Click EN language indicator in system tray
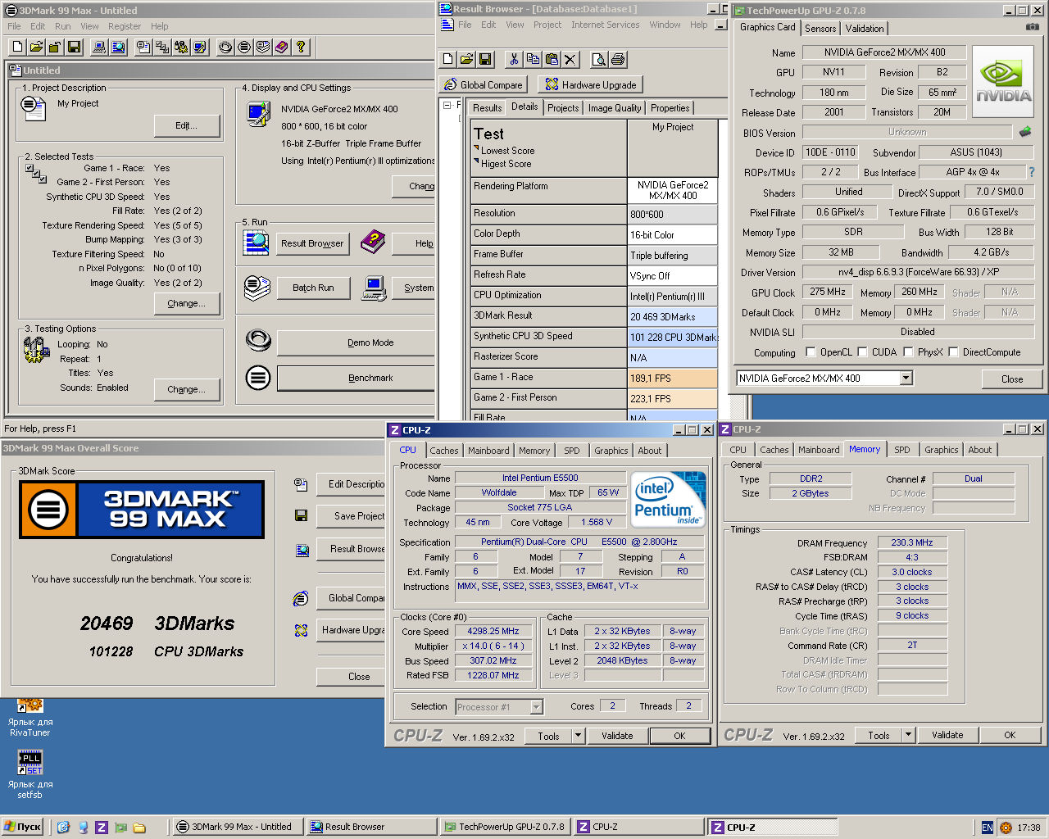Viewport: 1049px width, 839px height. click(x=987, y=828)
